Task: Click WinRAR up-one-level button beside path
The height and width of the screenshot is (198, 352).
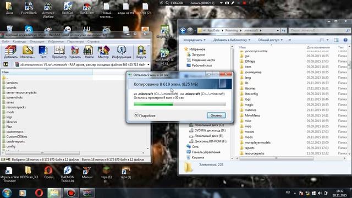Action: pyautogui.click(x=5, y=65)
